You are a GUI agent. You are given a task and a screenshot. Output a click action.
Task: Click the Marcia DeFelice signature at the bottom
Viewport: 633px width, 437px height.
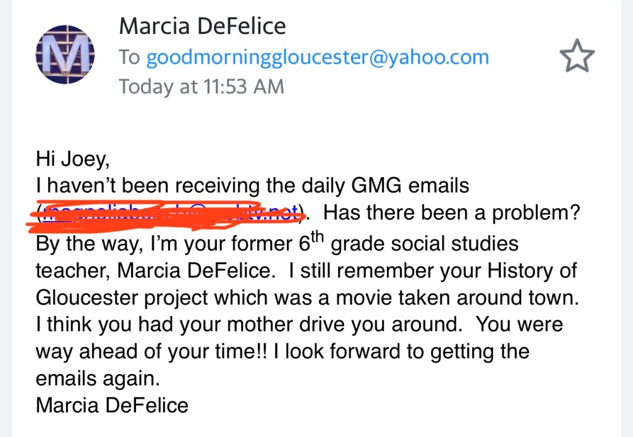112,405
